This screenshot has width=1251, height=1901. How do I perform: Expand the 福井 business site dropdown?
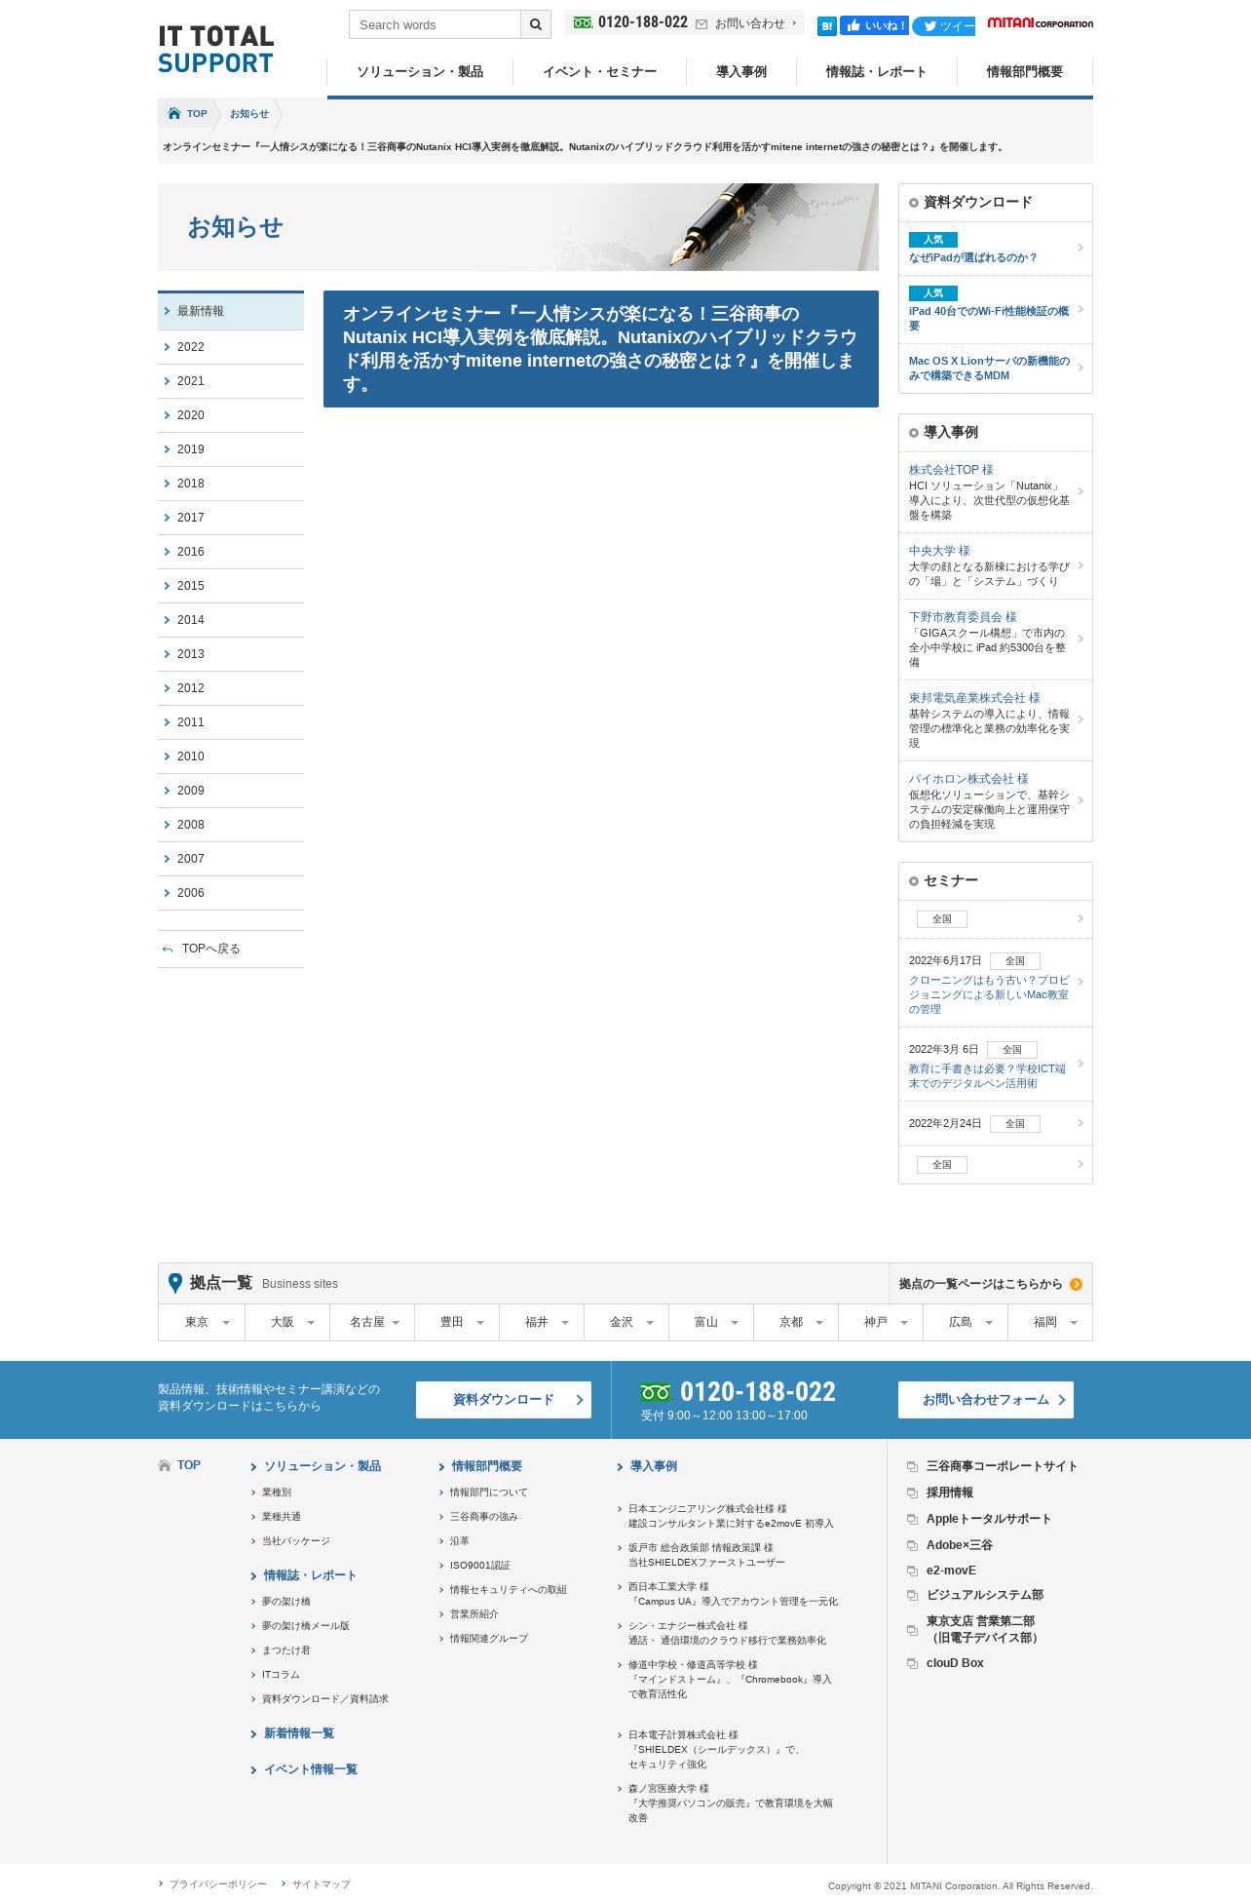pyautogui.click(x=542, y=1323)
